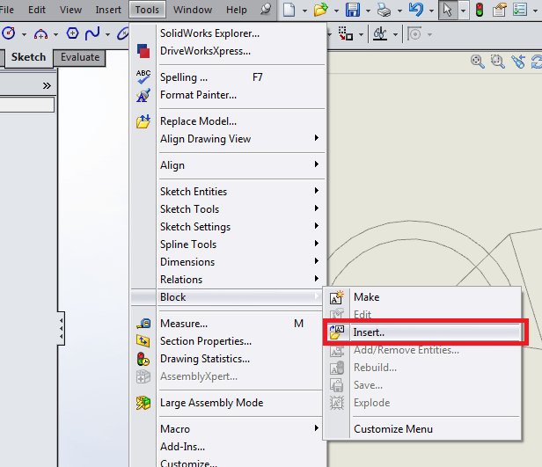Open the Options checklist icon

click(520, 10)
